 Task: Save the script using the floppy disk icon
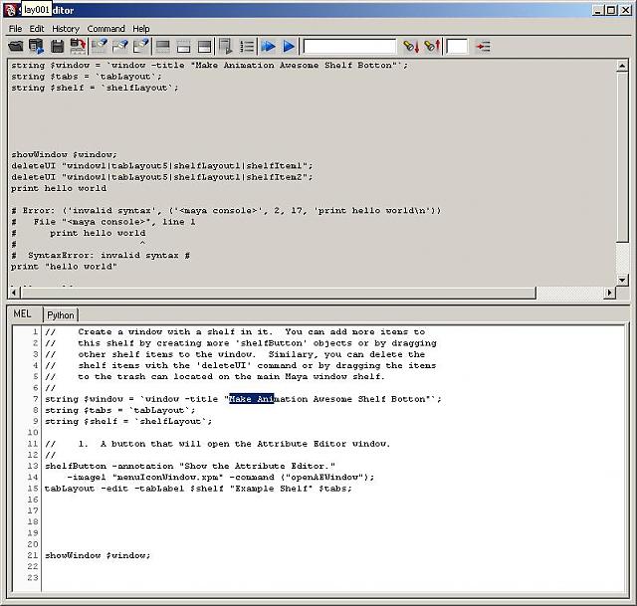pyautogui.click(x=58, y=46)
